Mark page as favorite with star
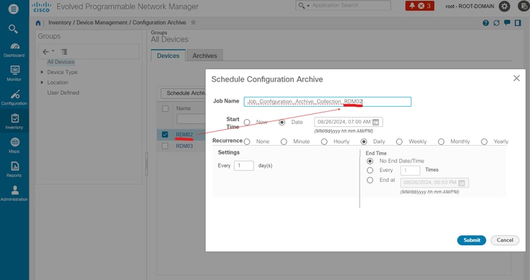 194,22
